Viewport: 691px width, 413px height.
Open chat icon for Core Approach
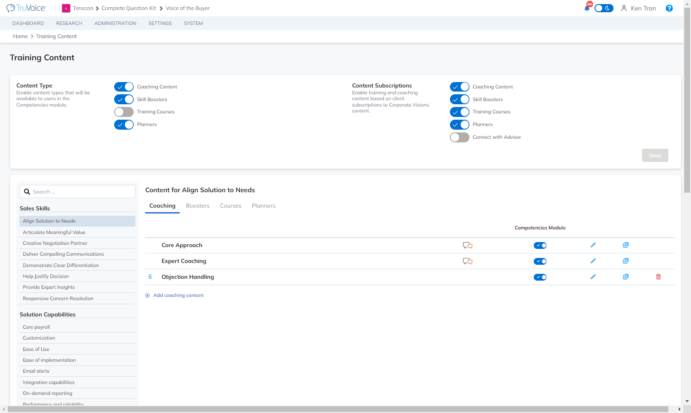point(468,245)
